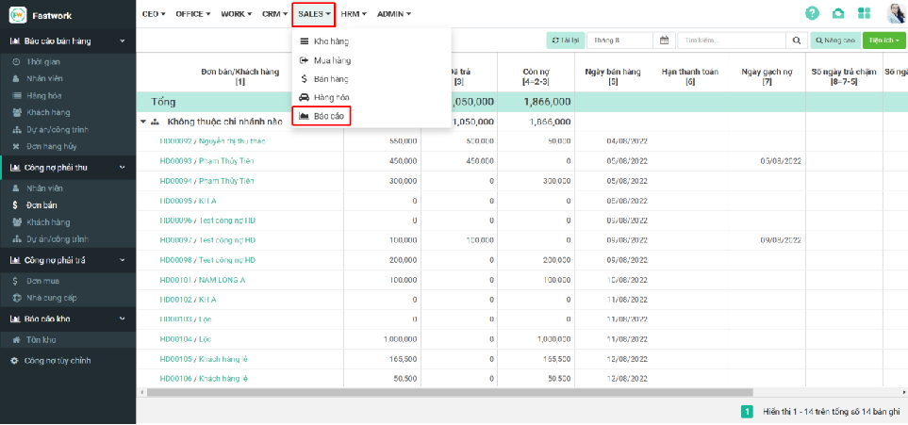The height and width of the screenshot is (425, 908).
Task: Click the green help question mark icon
Action: point(812,13)
